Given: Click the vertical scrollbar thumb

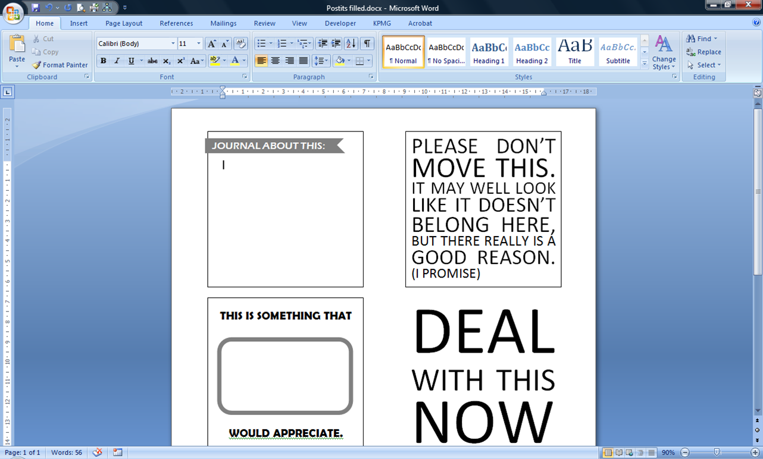Looking at the screenshot, I should 758,191.
